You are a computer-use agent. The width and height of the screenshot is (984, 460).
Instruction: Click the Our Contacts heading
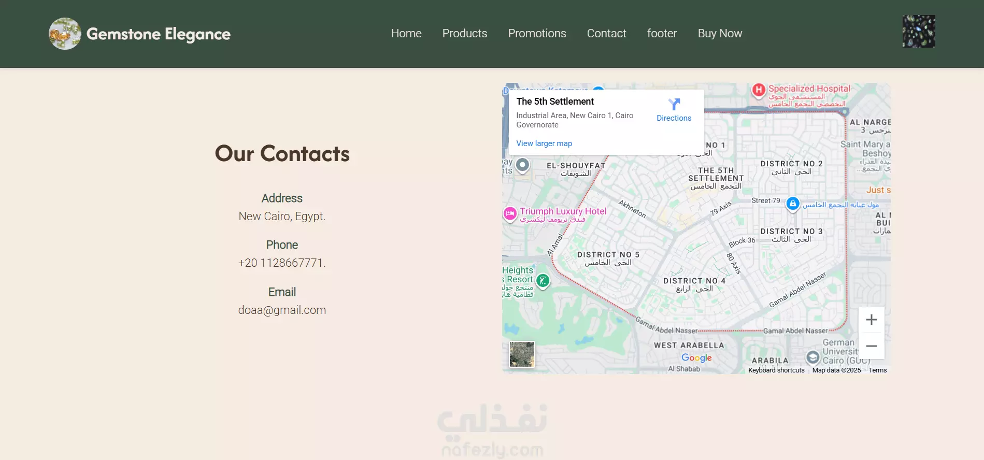(x=282, y=154)
